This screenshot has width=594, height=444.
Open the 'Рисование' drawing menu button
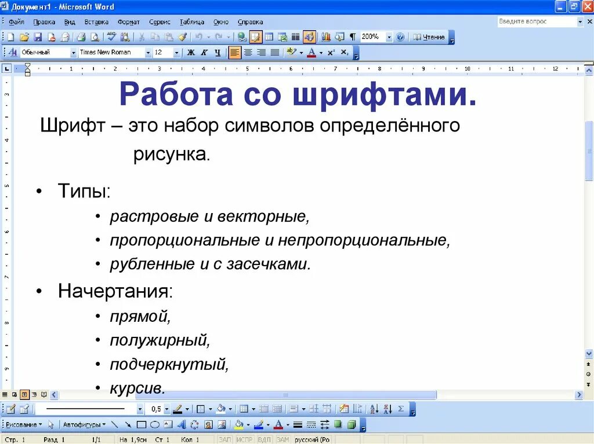tap(23, 425)
